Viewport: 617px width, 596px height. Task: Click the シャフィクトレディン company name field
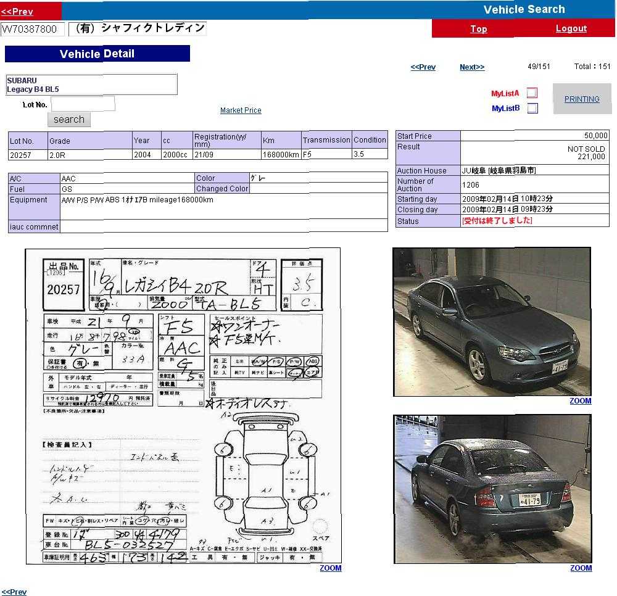(x=138, y=28)
